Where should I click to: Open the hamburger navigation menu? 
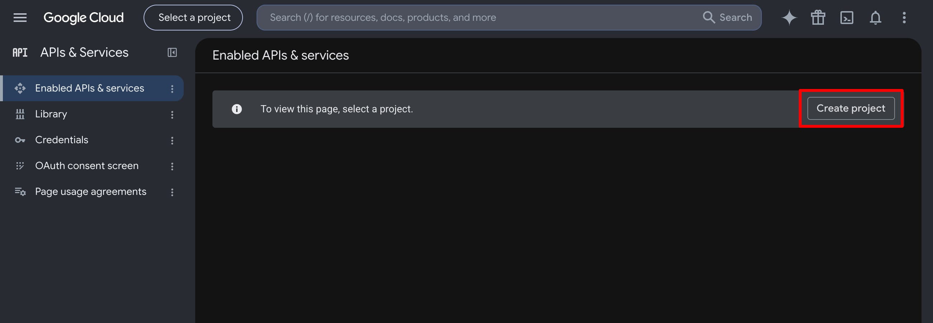[x=20, y=17]
